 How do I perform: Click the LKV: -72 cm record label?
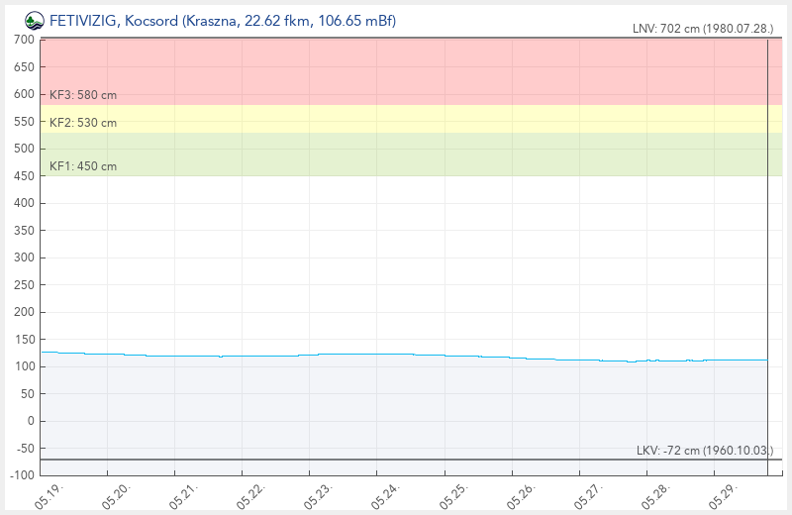pos(705,451)
